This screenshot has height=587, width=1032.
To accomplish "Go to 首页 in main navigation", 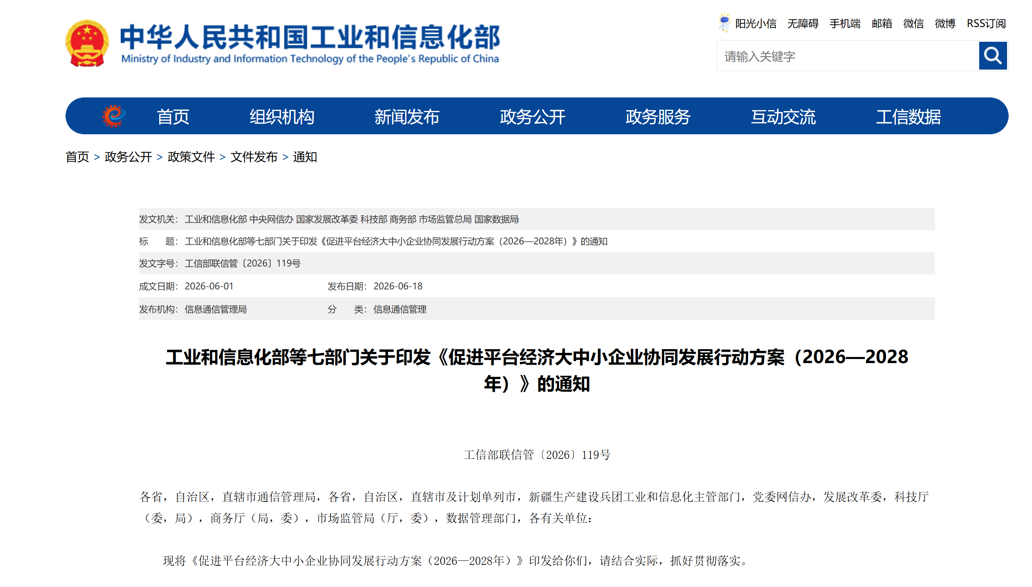I will click(173, 117).
